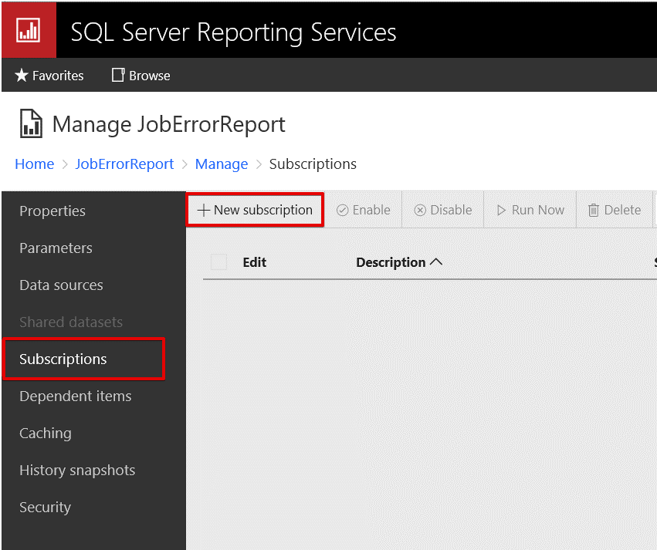
Task: Click the Edit column header
Action: 255,262
